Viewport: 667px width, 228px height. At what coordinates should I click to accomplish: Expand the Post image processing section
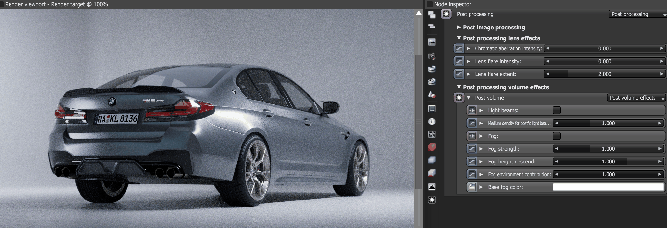459,27
